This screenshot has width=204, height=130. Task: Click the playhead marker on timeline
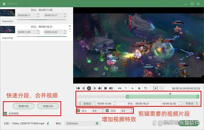click(170, 94)
